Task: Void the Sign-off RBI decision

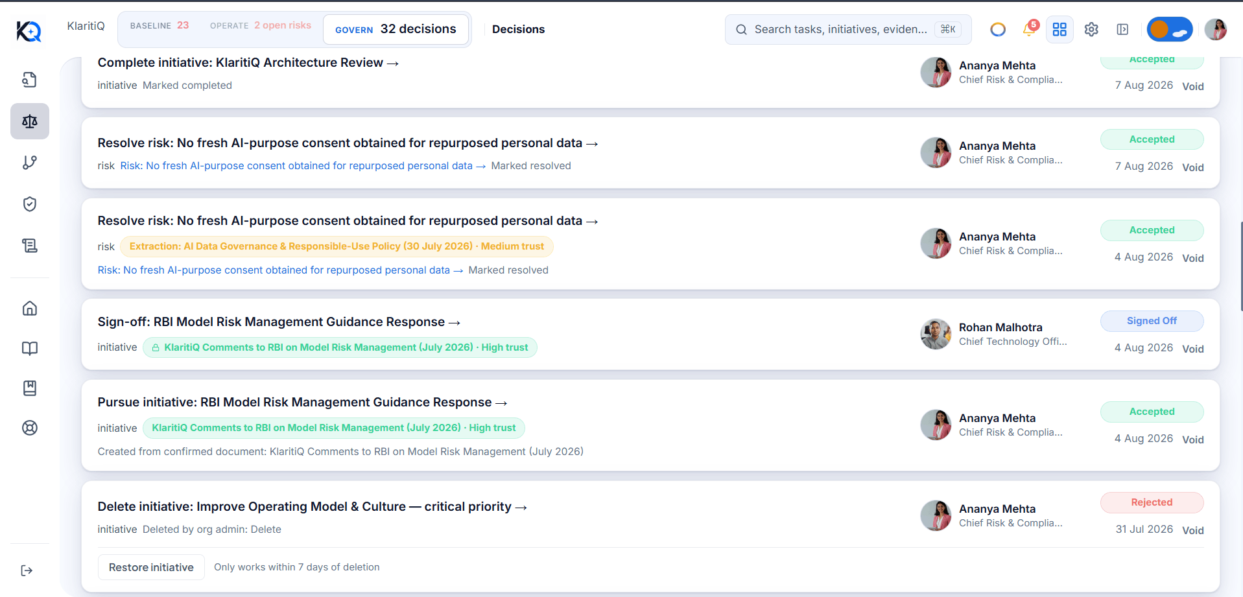Action: [1192, 349]
